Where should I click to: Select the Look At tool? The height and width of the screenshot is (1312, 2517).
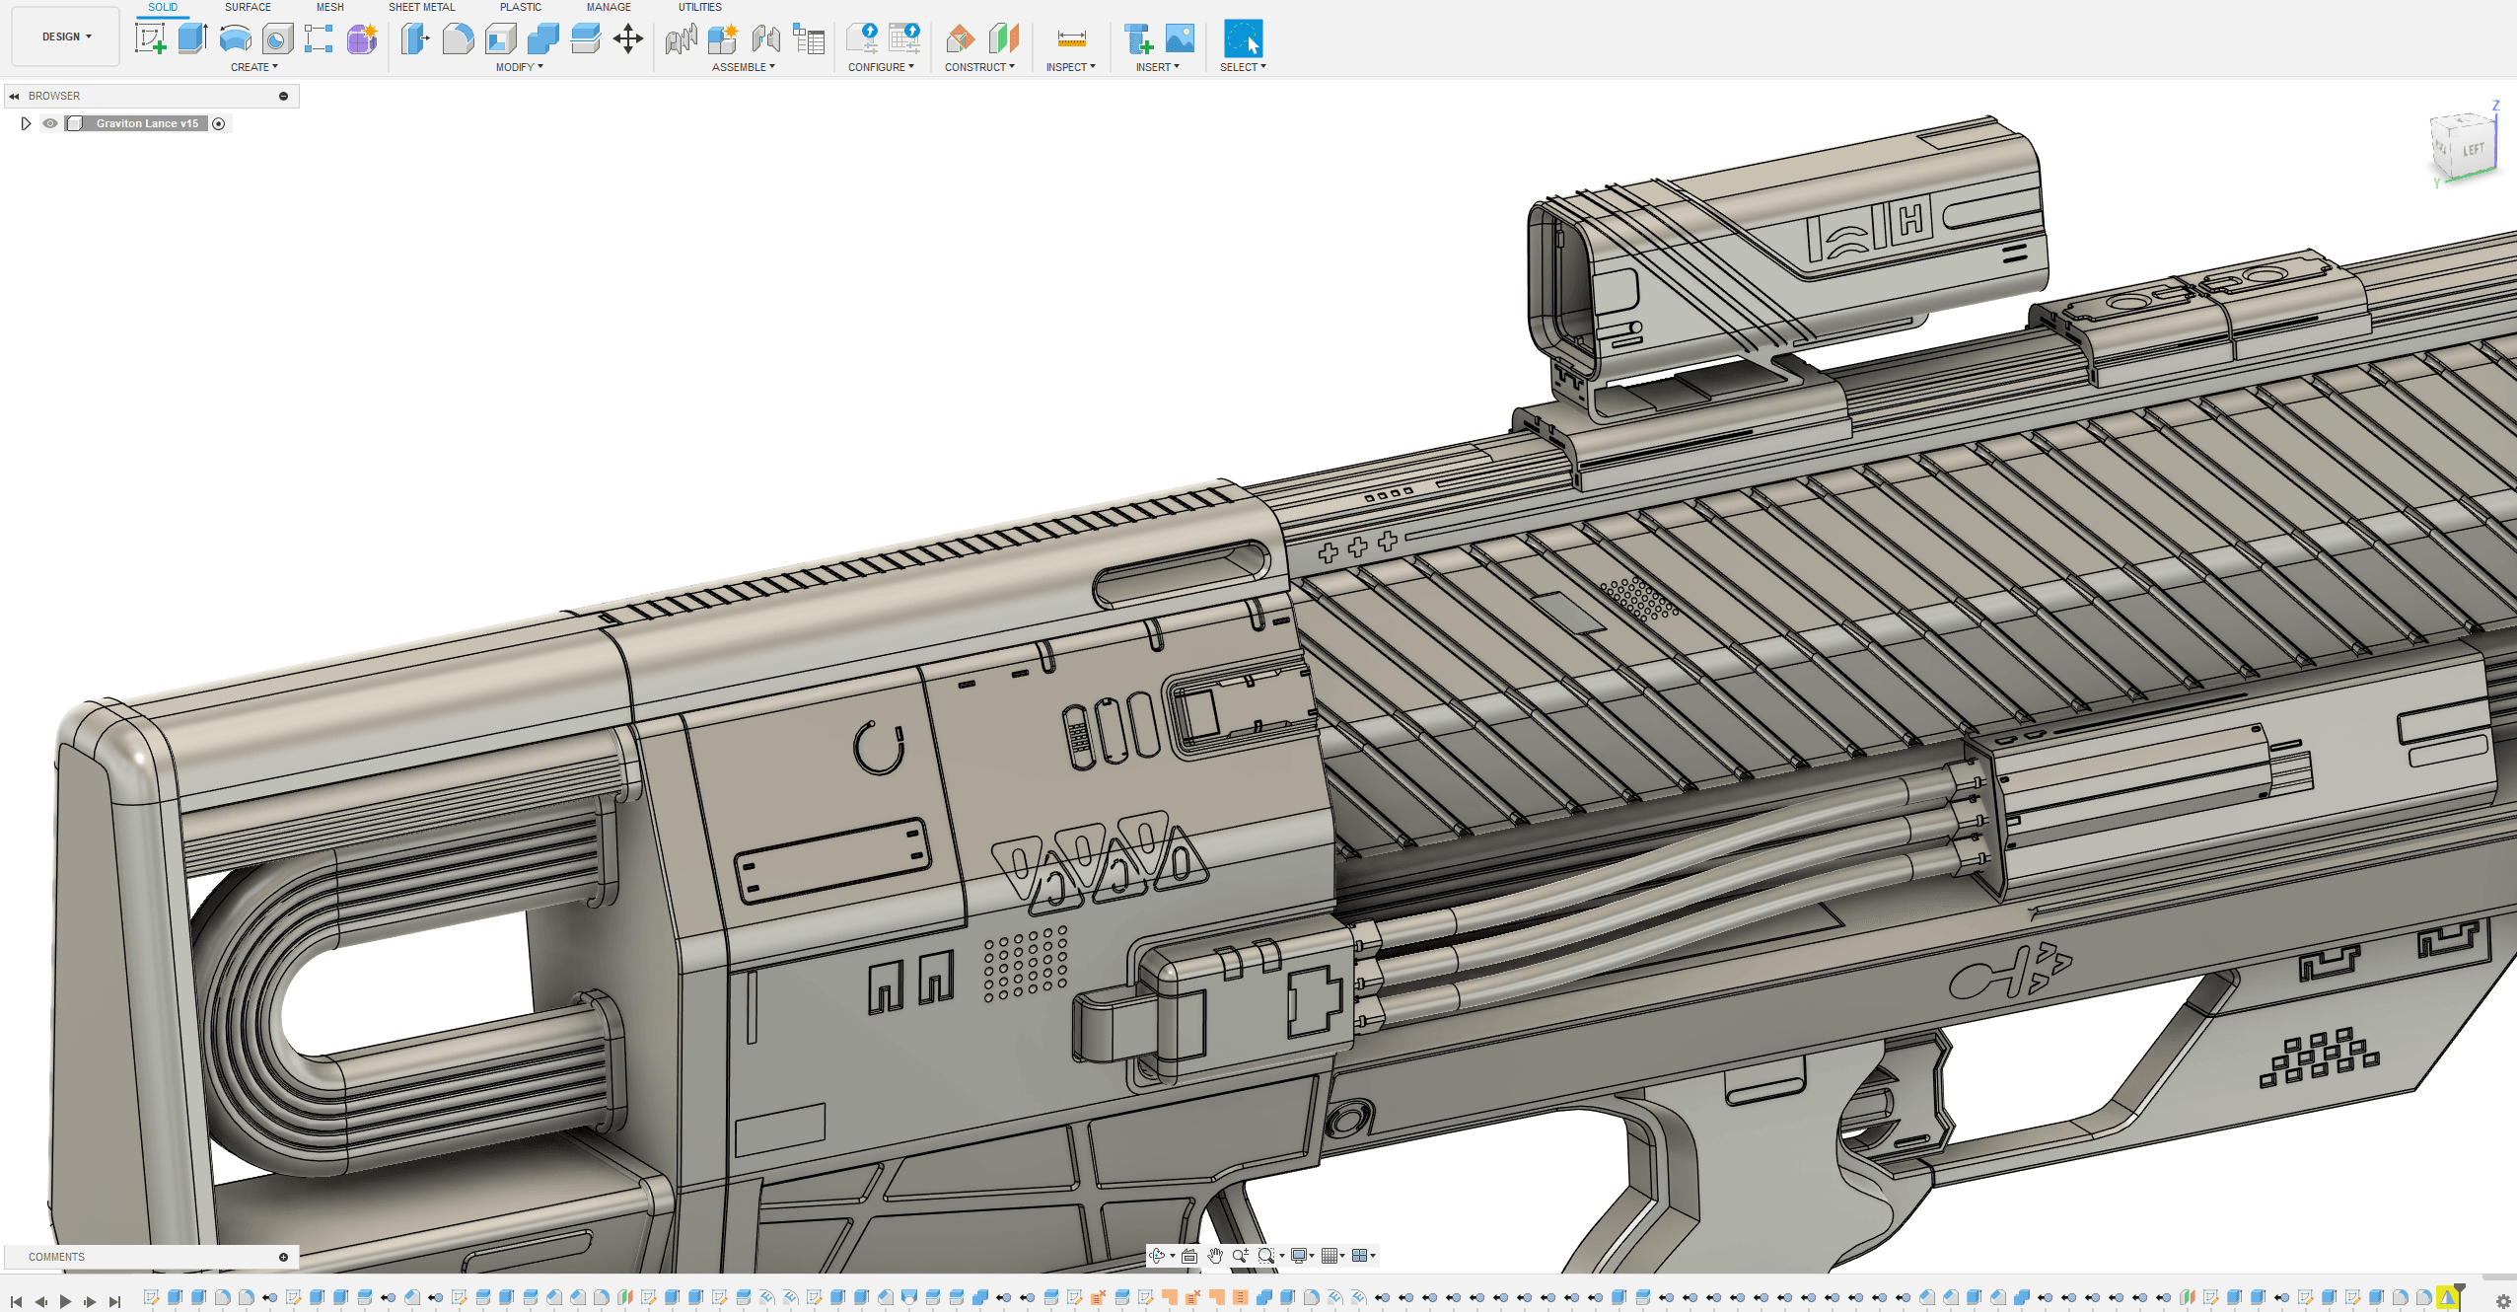1189,1256
